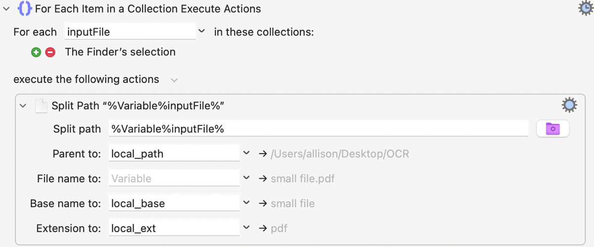Open the inputFile variable dropdown
The image size is (594, 247).
click(x=201, y=32)
